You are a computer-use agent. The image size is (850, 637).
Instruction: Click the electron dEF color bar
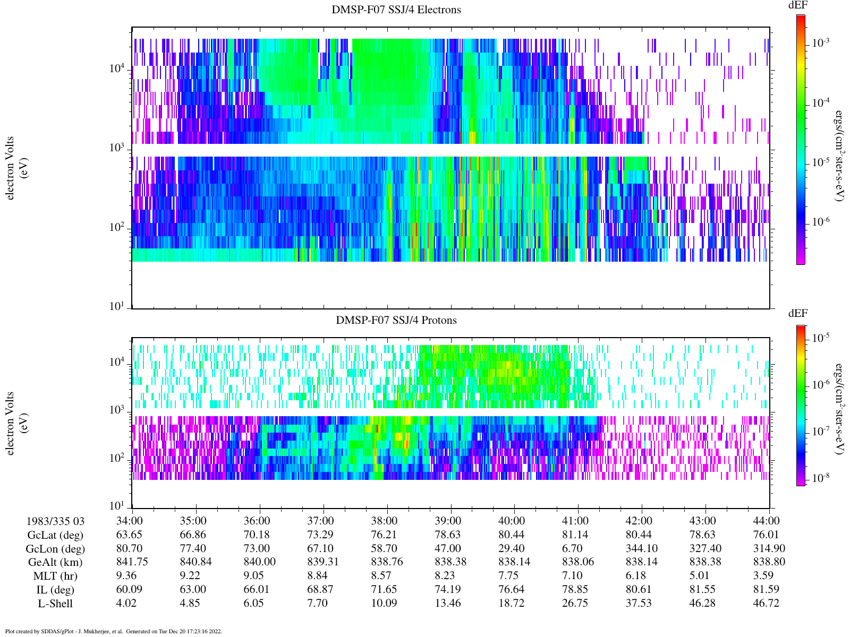[801, 140]
